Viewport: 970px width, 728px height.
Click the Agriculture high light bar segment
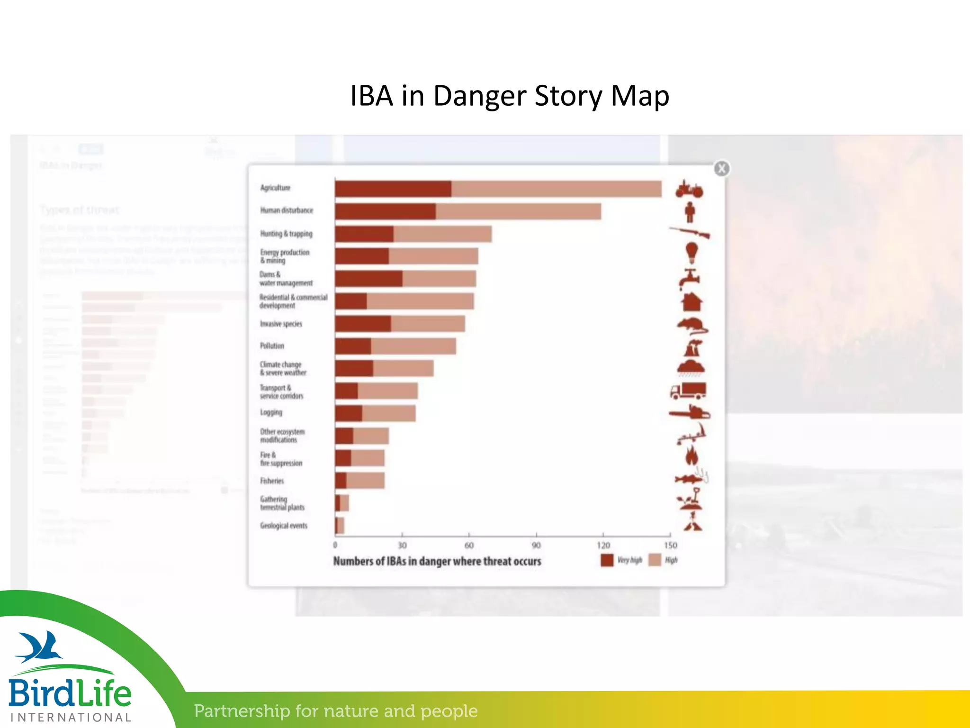pyautogui.click(x=557, y=189)
